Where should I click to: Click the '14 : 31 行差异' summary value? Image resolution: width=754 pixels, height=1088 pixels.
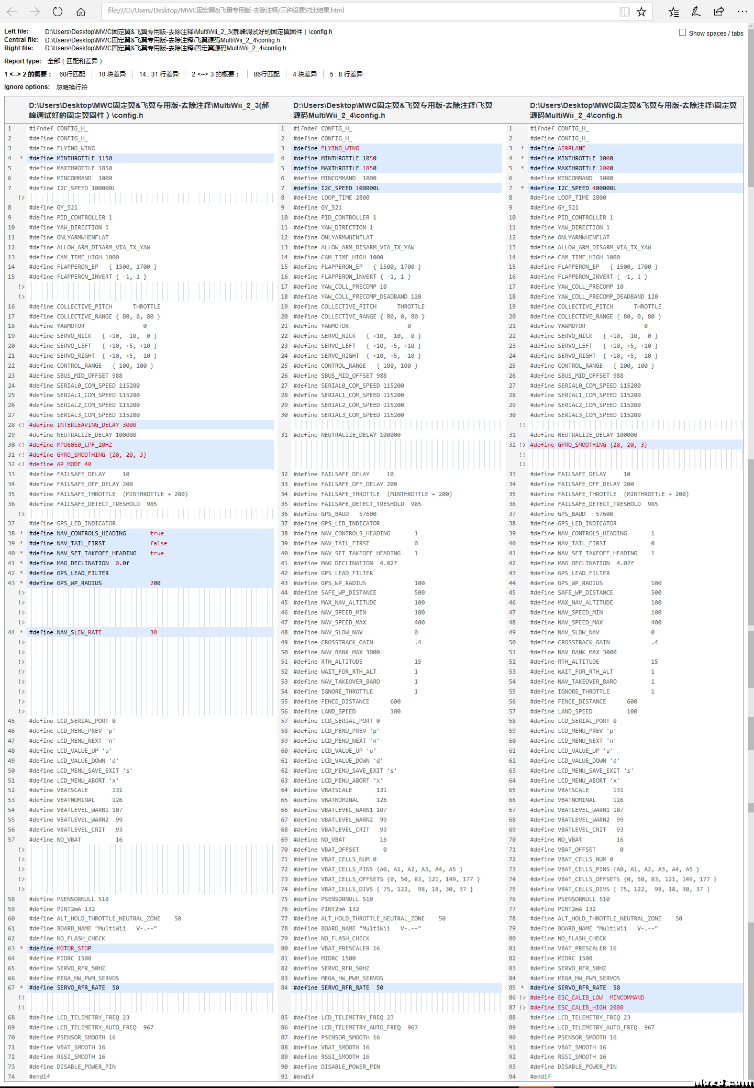(x=159, y=74)
